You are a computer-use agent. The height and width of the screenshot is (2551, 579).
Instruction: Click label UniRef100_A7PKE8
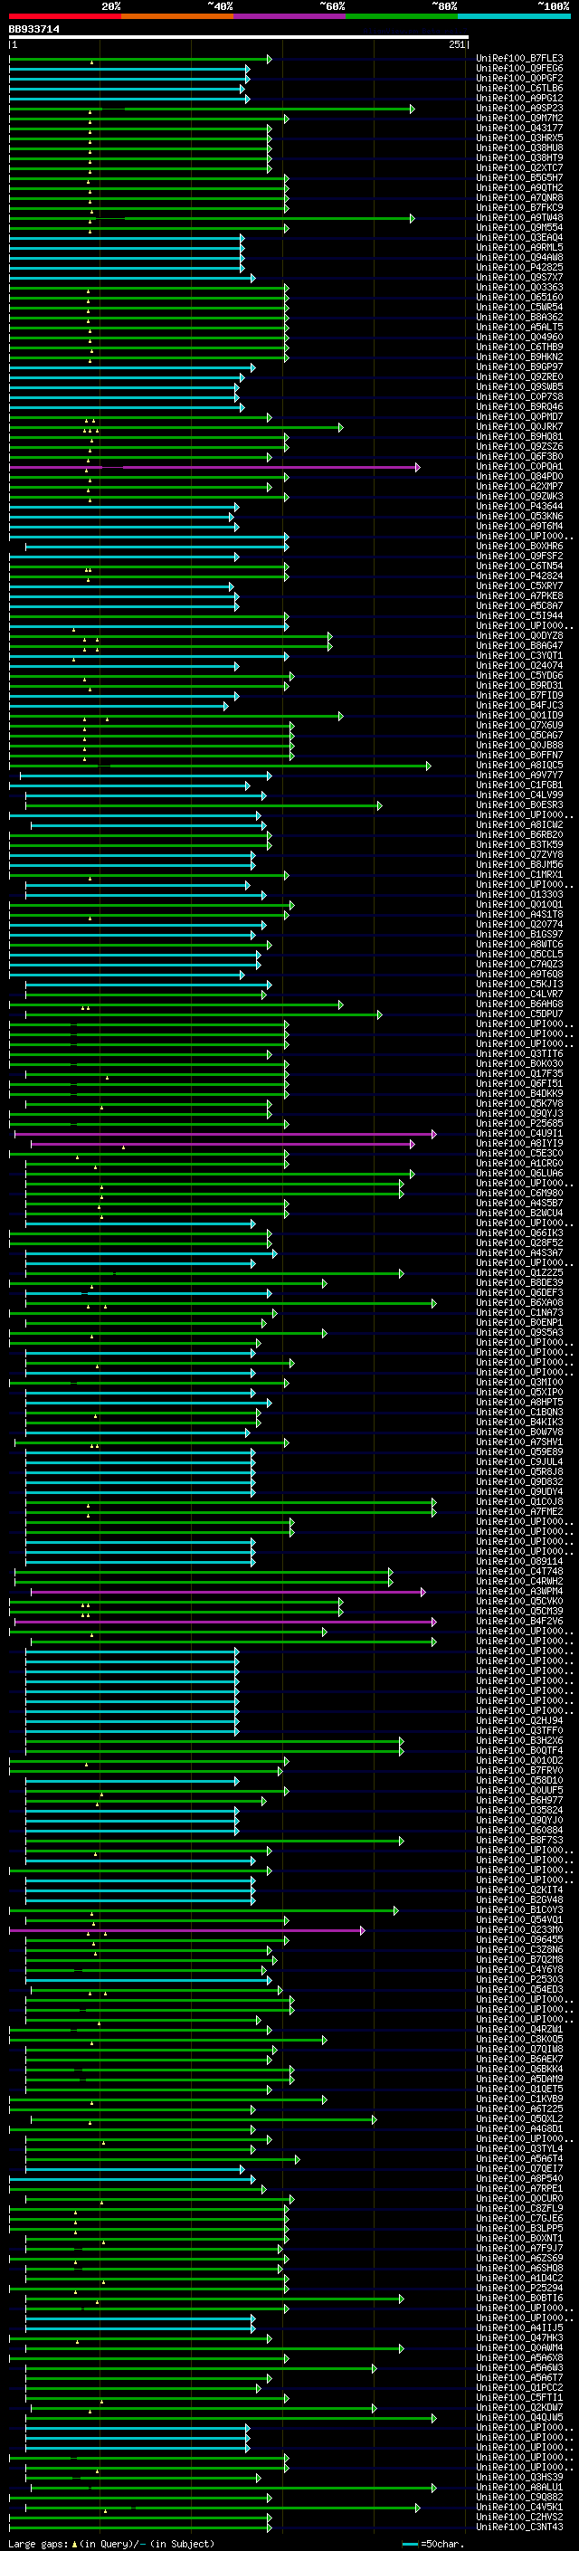[x=519, y=596]
